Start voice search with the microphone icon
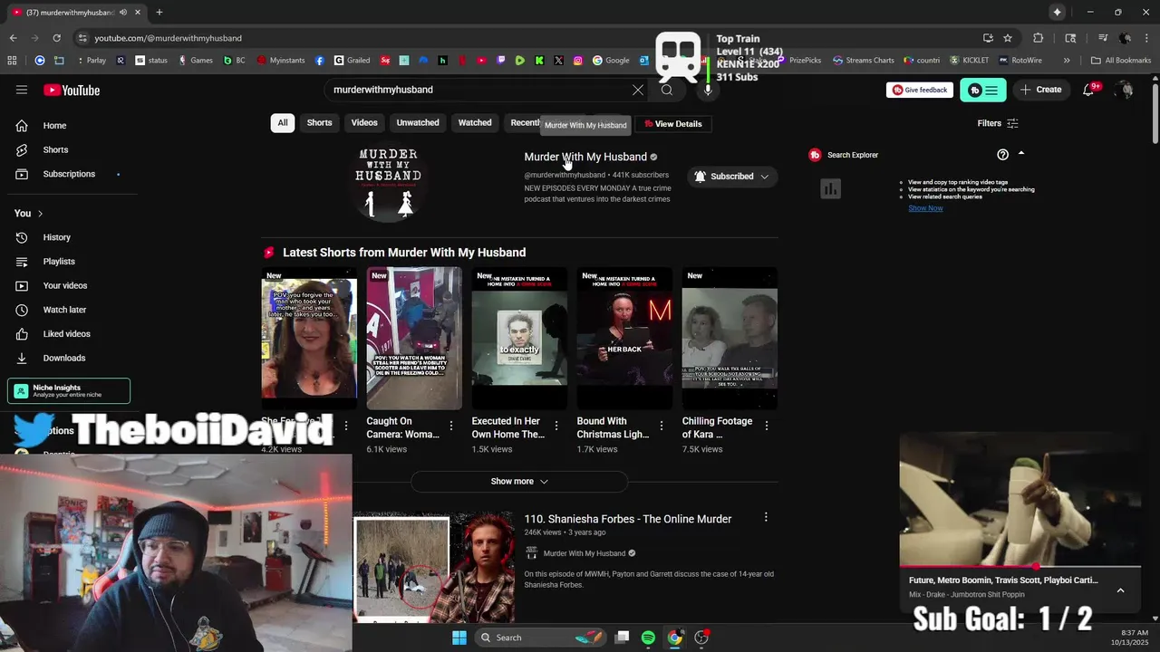The image size is (1160, 652). 708,90
